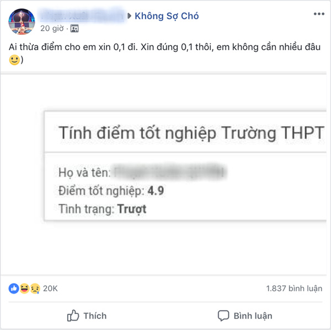The height and width of the screenshot is (330, 331).
Task: Click the thumbs-up icon on Thích
Action: point(73,316)
